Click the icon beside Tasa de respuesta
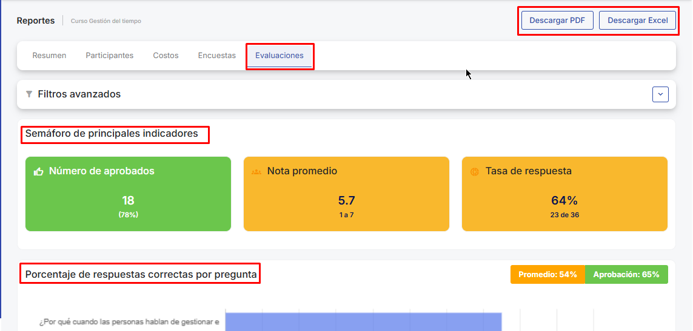The height and width of the screenshot is (331, 693). (x=475, y=172)
